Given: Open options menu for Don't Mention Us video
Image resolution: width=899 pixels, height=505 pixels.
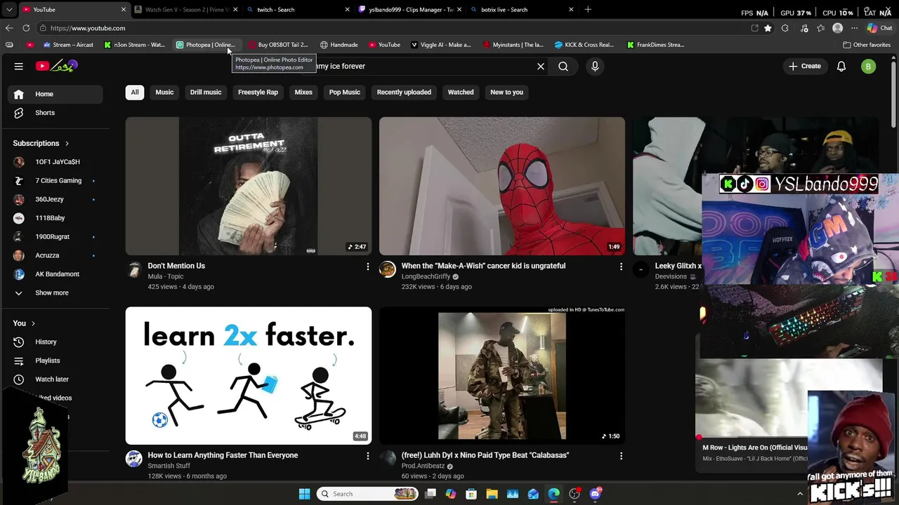Looking at the screenshot, I should tap(367, 267).
